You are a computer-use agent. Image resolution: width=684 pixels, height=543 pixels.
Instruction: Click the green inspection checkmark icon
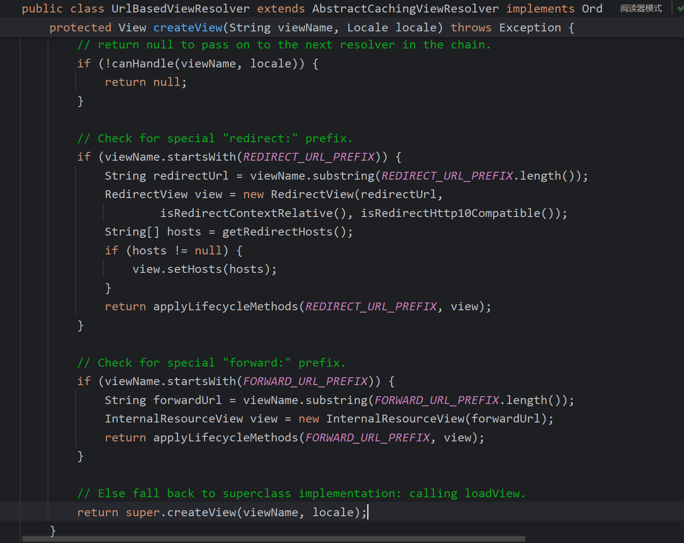tap(680, 9)
